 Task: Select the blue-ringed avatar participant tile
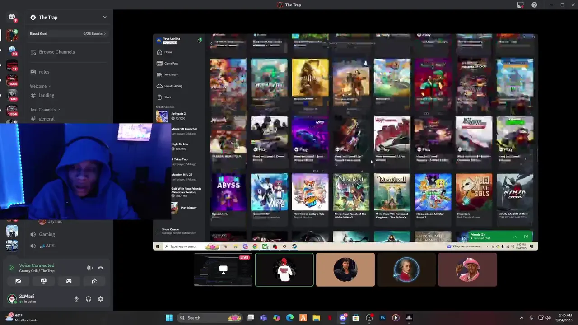coord(406,269)
